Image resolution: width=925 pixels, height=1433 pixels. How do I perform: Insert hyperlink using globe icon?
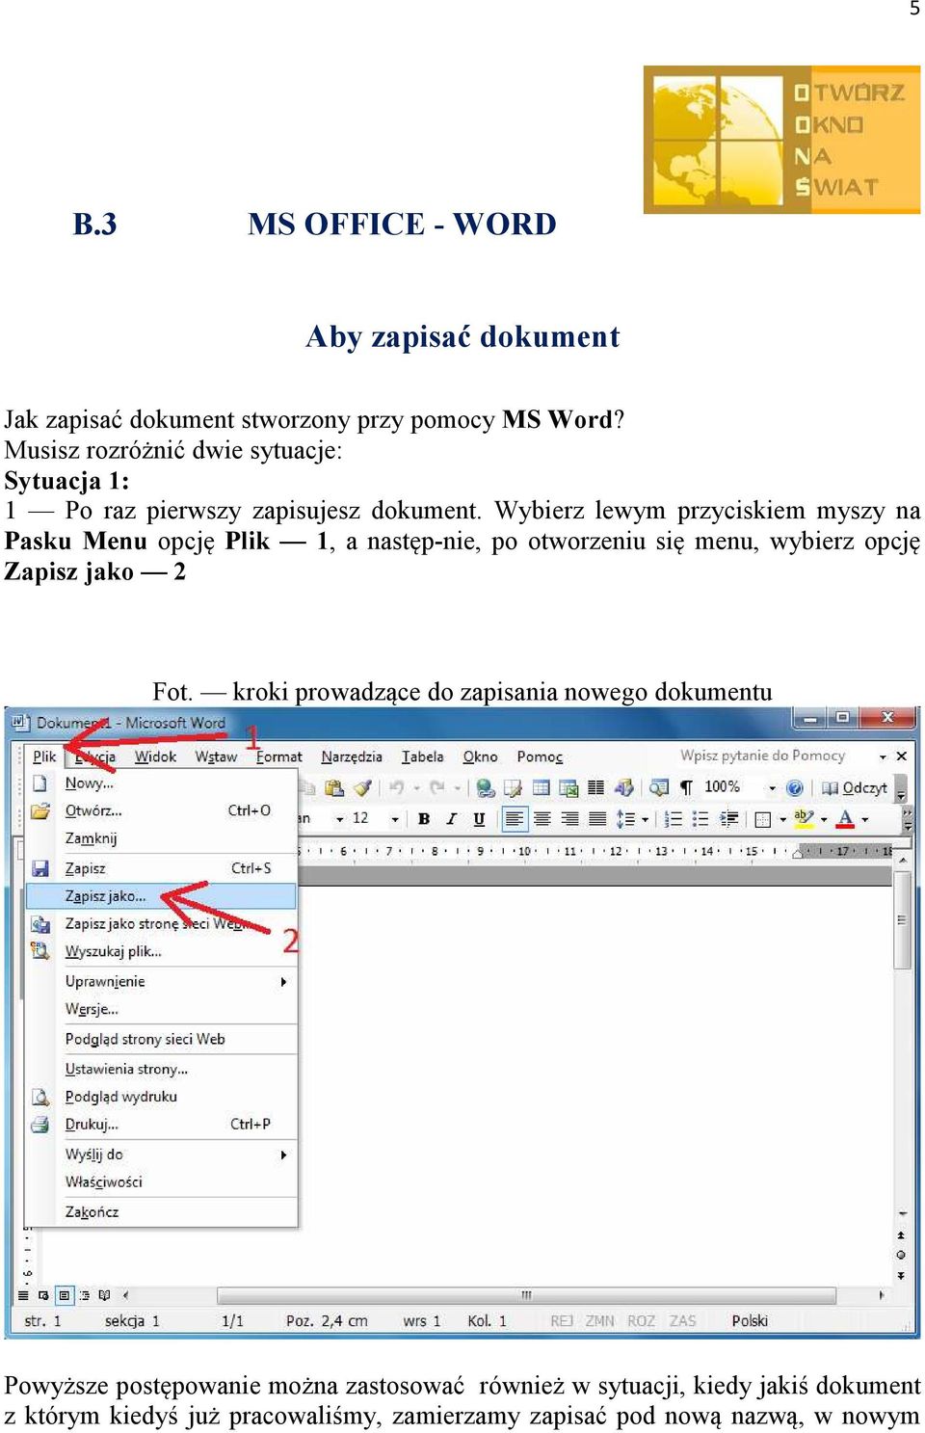(486, 788)
